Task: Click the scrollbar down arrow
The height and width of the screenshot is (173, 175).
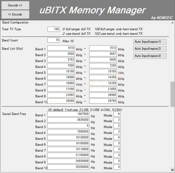Action: click(172, 170)
